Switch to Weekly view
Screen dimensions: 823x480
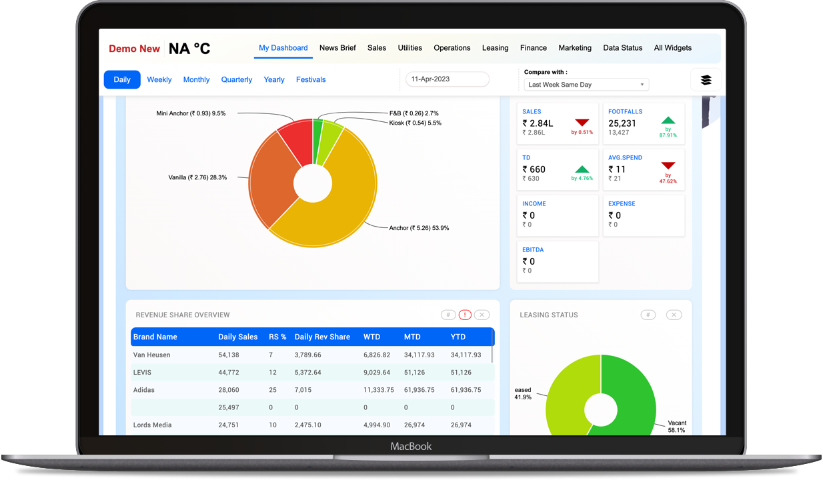coord(159,79)
